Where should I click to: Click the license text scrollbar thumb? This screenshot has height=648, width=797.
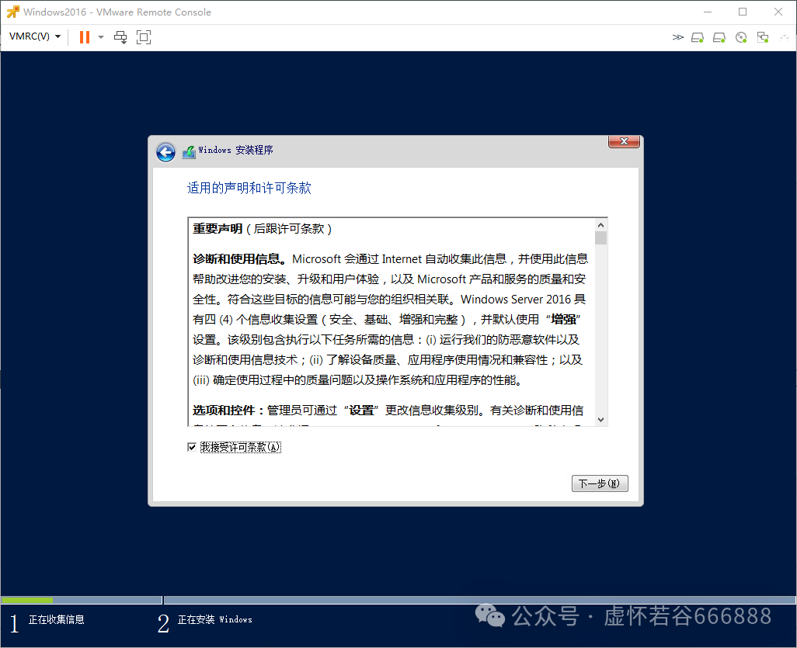(x=600, y=237)
